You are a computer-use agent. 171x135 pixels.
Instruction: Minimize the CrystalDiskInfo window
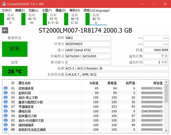[x=142, y=4]
